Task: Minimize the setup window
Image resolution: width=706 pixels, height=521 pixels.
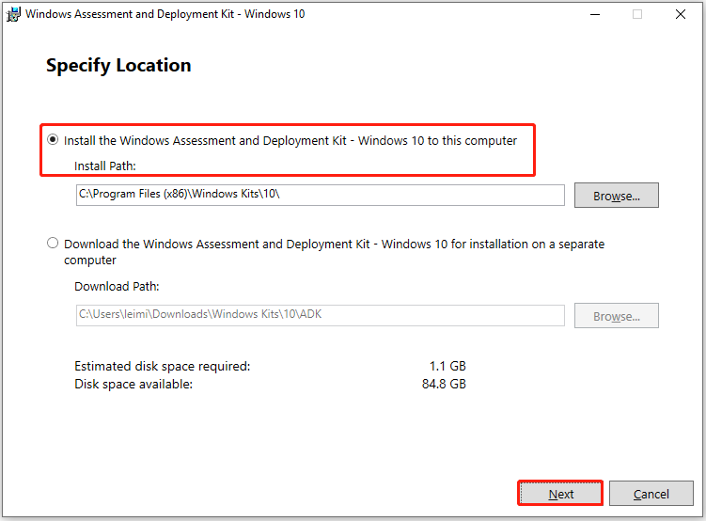Action: pos(595,14)
